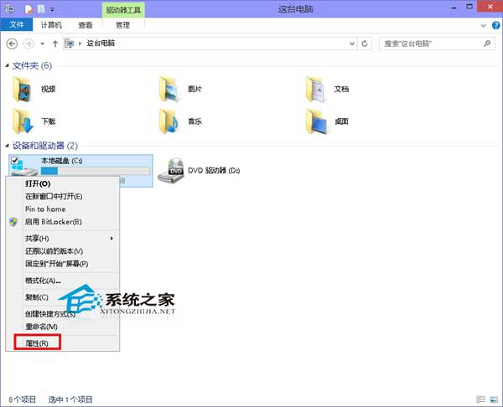Choose 格式化(A)... menu entry

[62, 281]
